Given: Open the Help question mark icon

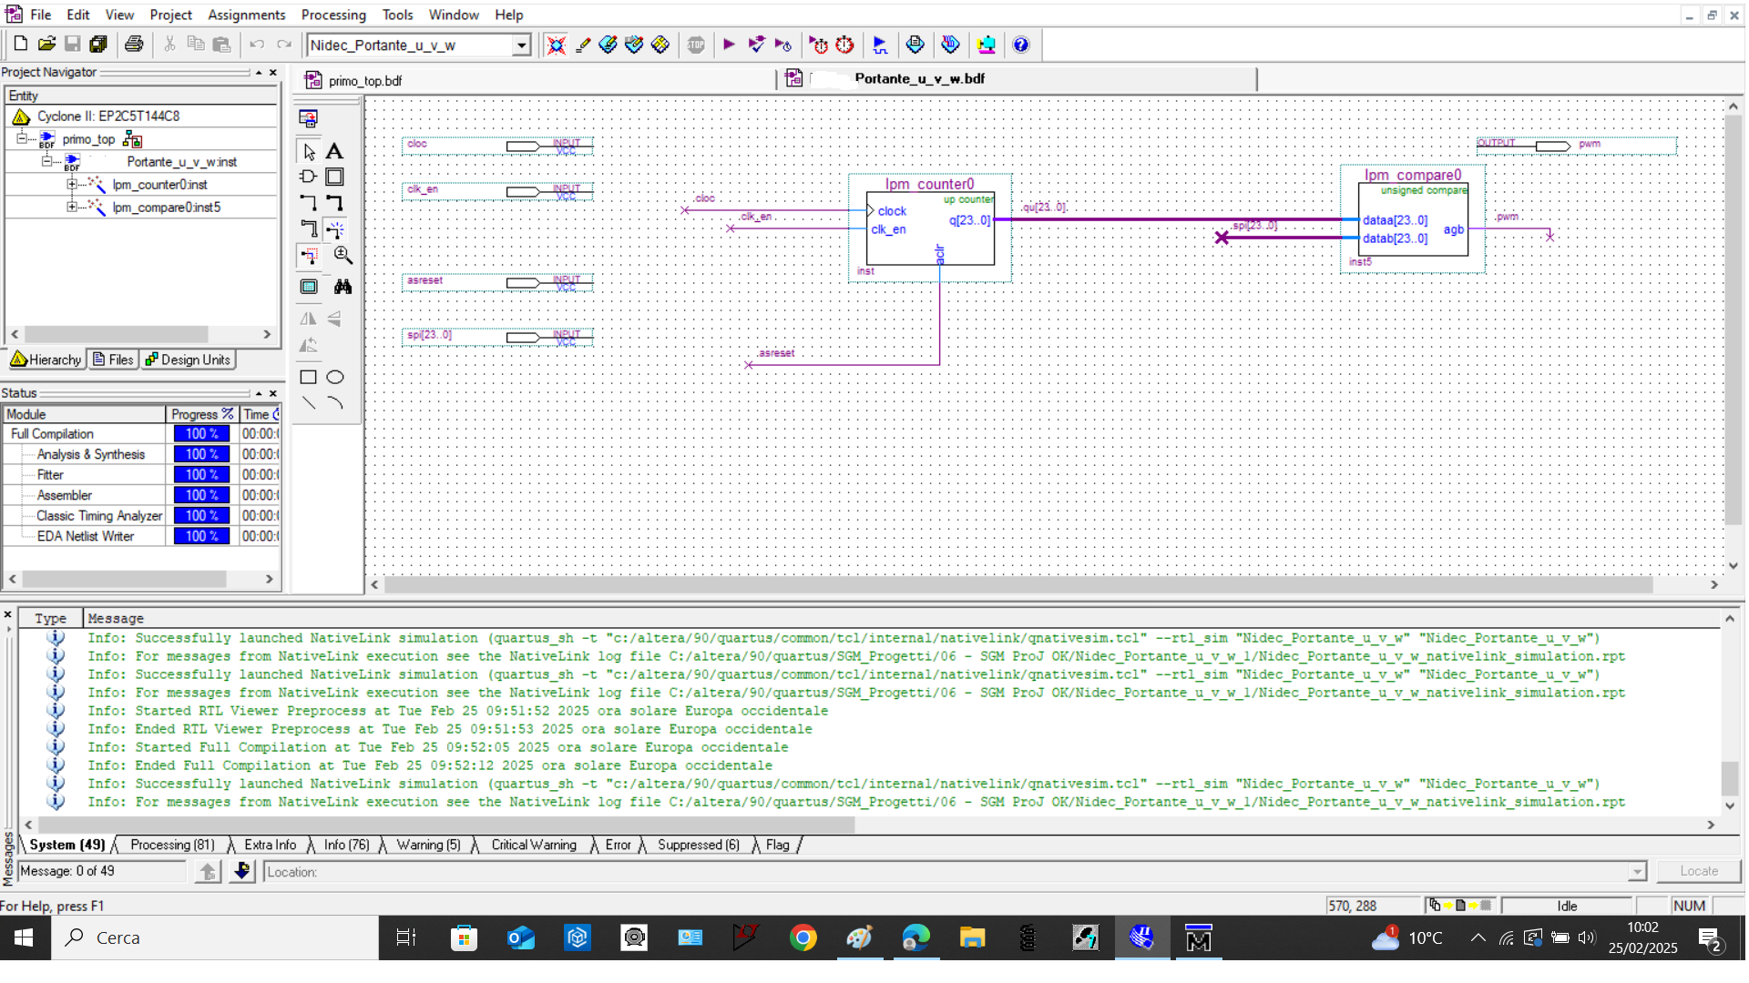Looking at the screenshot, I should [1020, 45].
